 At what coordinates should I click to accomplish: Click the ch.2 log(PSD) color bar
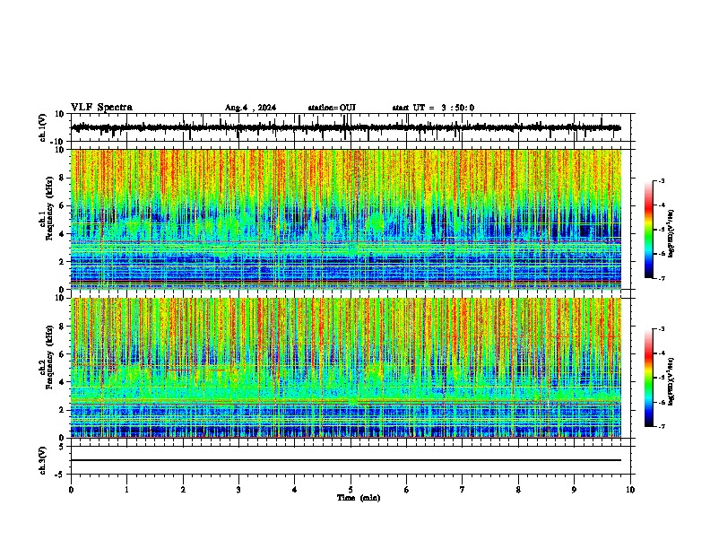[x=649, y=378]
